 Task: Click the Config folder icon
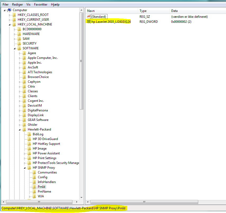pyautogui.click(x=34, y=177)
